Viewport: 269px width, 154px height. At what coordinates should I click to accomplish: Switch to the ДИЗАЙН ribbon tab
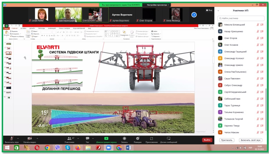[32, 28]
